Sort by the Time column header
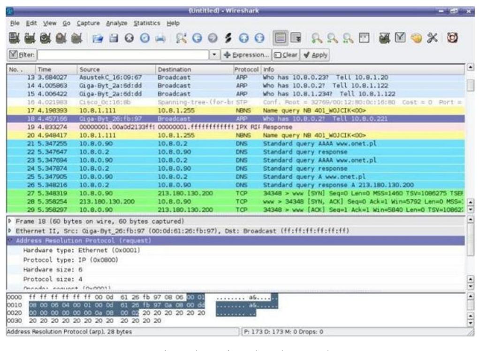The image size is (479, 351). coord(56,70)
